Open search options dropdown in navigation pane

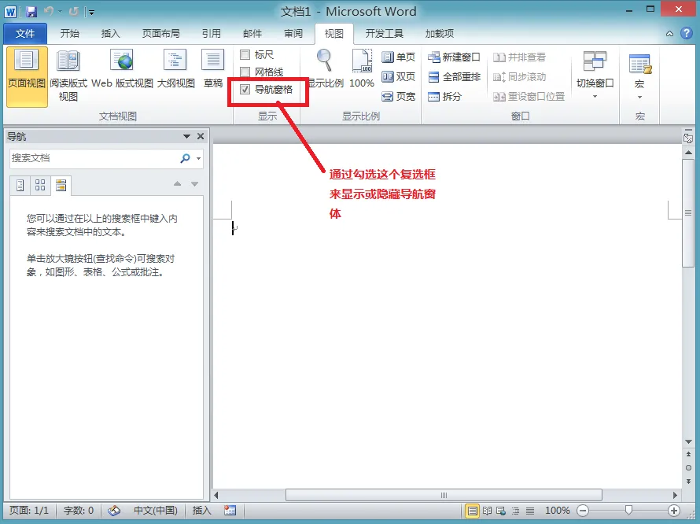point(199,158)
